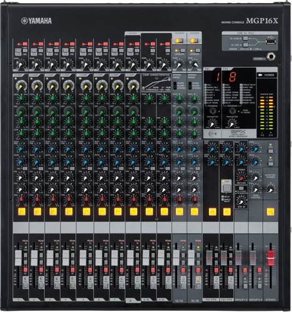292x312 pixels.
Task: Click the 'GROUP 1-2' fader label
Action: click(241, 300)
